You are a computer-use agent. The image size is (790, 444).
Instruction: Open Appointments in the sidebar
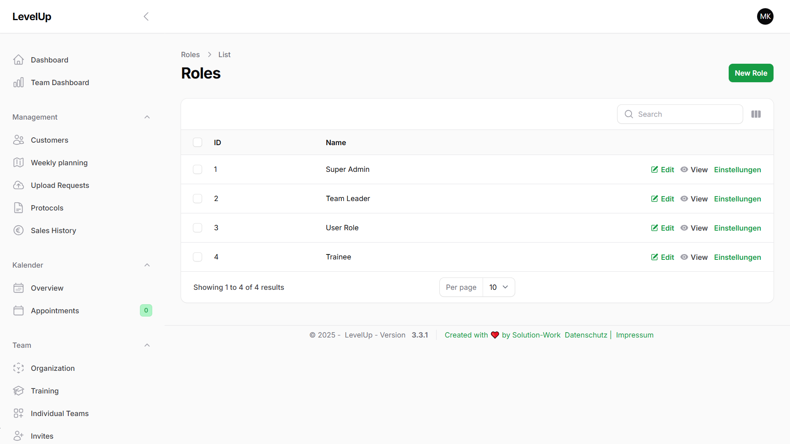tap(55, 311)
